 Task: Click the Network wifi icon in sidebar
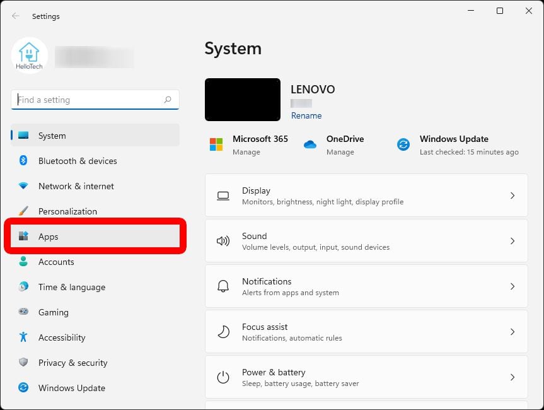pos(23,185)
